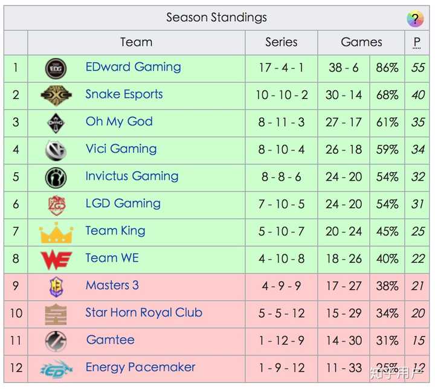Click the Oh My God team logo
Screen dimensions: 435x389
(56, 123)
